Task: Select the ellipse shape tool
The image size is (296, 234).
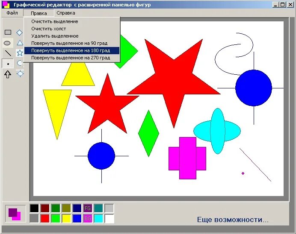Action: 8,43
